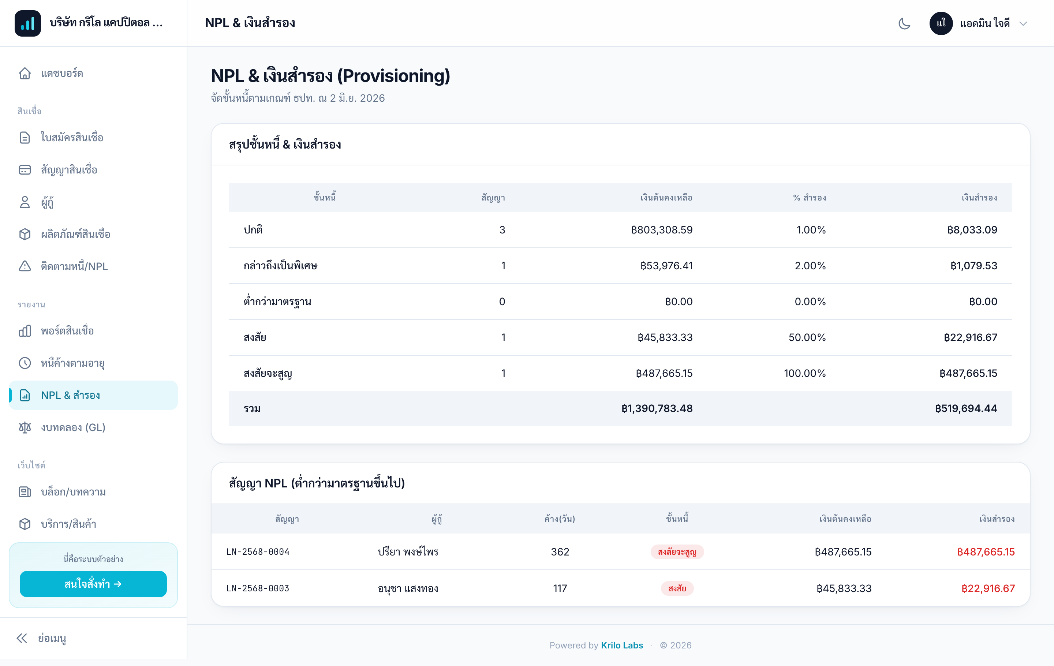Click the Krilo Capital bar chart logo

click(x=27, y=23)
